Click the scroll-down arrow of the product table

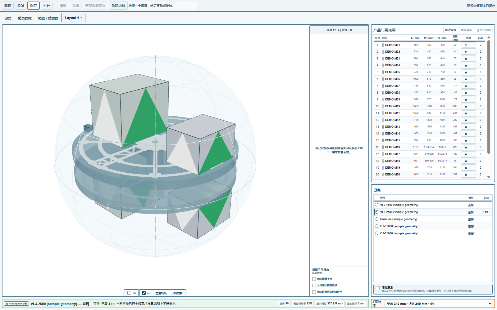click(x=489, y=177)
